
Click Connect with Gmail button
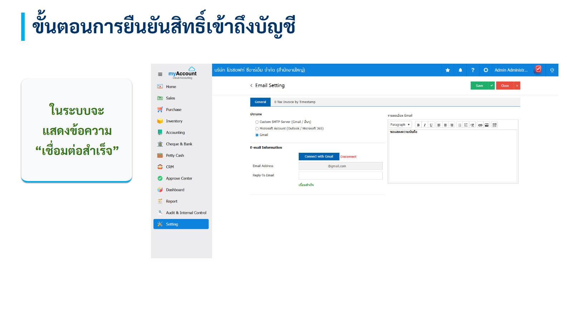tap(319, 157)
